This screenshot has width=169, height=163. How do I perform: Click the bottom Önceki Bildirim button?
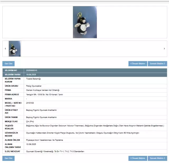138,158
